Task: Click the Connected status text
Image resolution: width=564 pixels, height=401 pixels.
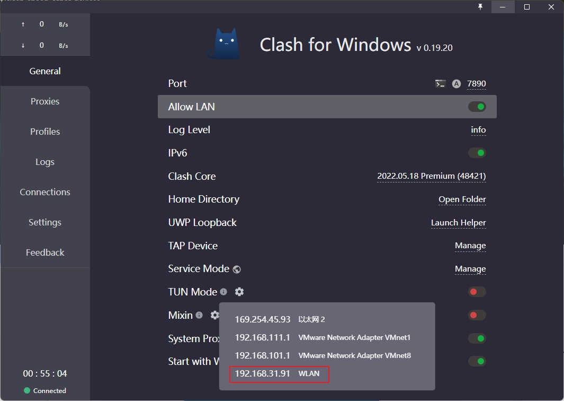Action: point(50,390)
